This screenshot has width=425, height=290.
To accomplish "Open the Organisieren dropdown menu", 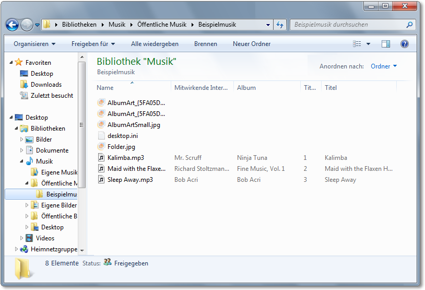I will pos(34,44).
